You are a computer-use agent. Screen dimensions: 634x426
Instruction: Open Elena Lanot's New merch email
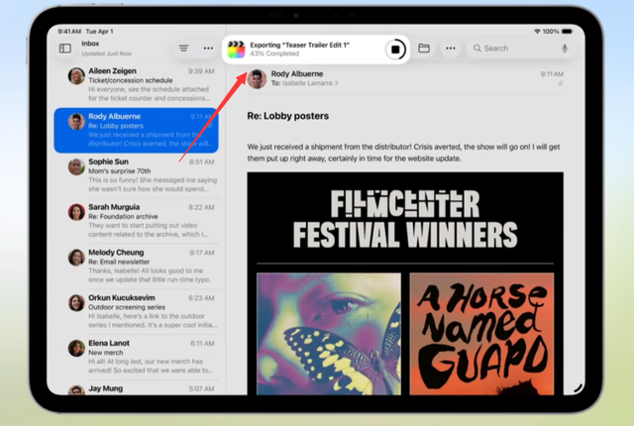coord(139,357)
